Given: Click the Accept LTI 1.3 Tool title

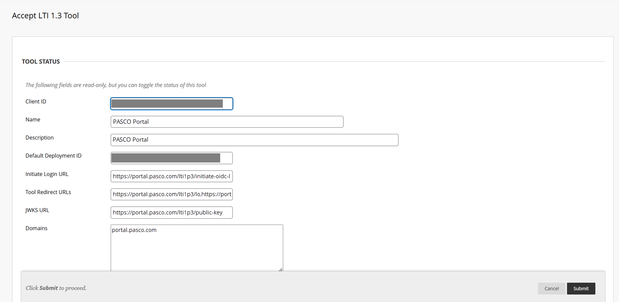Looking at the screenshot, I should pyautogui.click(x=45, y=16).
